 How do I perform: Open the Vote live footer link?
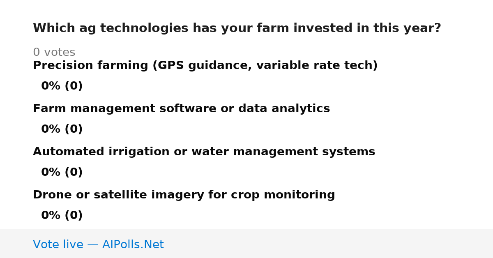click(98, 245)
